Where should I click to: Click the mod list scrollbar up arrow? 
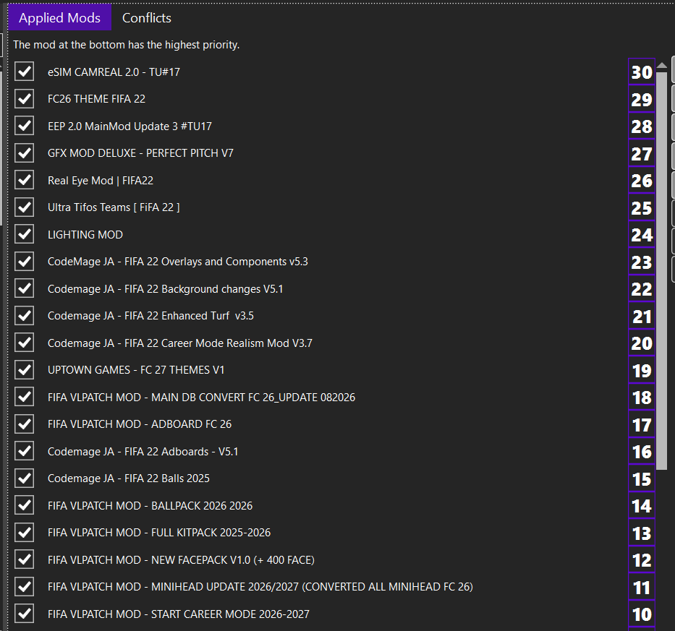[662, 65]
